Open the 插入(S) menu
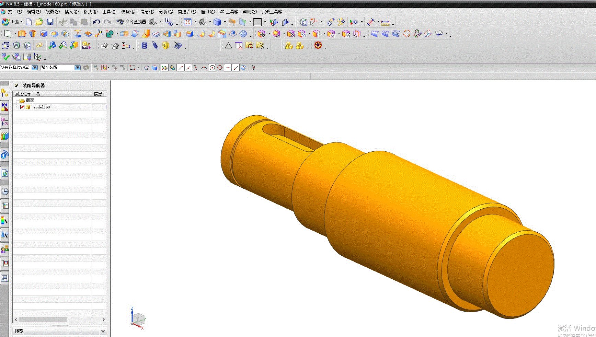596x337 pixels. pyautogui.click(x=71, y=12)
